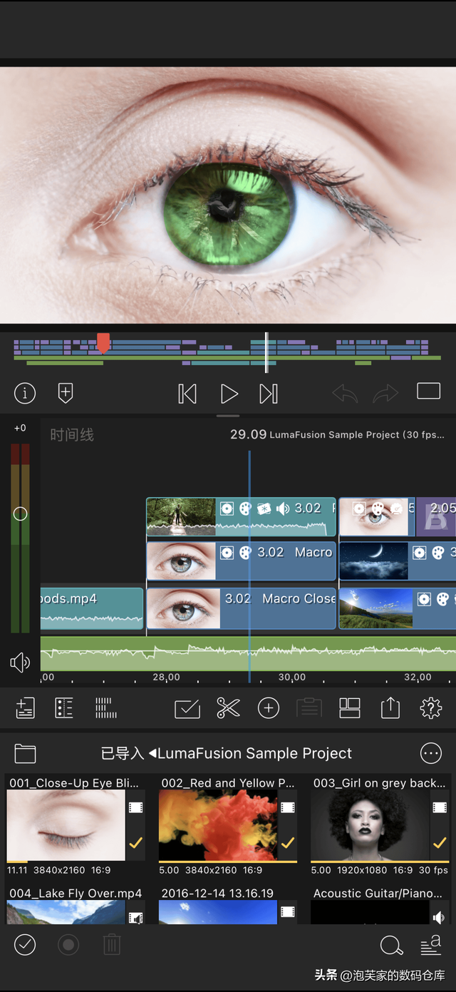456x992 pixels.
Task: Toggle the audio mixer bars icon
Action: (x=105, y=708)
